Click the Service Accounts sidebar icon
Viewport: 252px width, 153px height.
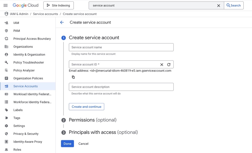point(7,86)
